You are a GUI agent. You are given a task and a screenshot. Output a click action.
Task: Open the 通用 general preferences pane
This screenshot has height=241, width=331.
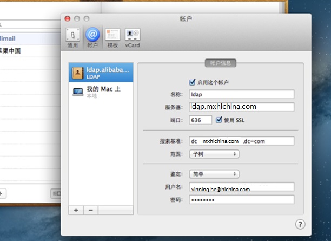click(72, 37)
